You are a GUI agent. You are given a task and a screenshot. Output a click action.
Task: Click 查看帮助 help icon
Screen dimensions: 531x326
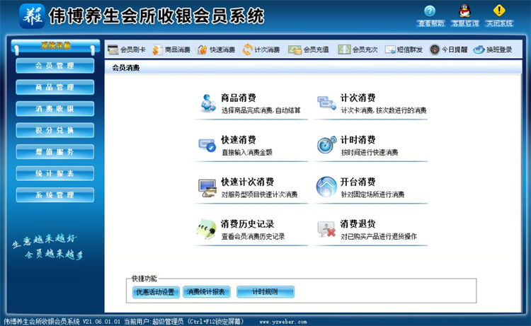(430, 11)
